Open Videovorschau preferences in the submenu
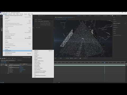This screenshot has width=127, height=95. click(x=43, y=62)
